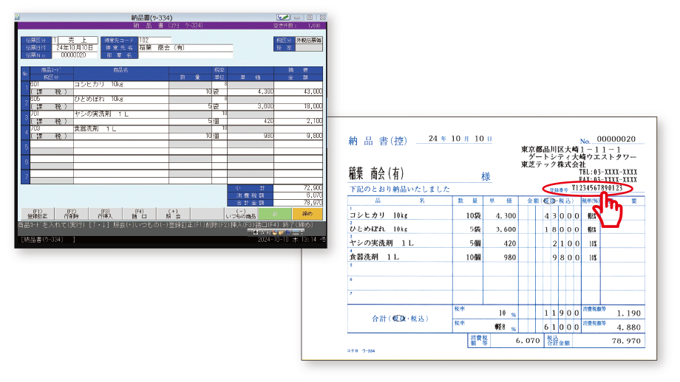Click the green button next to 締め
Viewport: 680px width, 382px height.
point(274,214)
